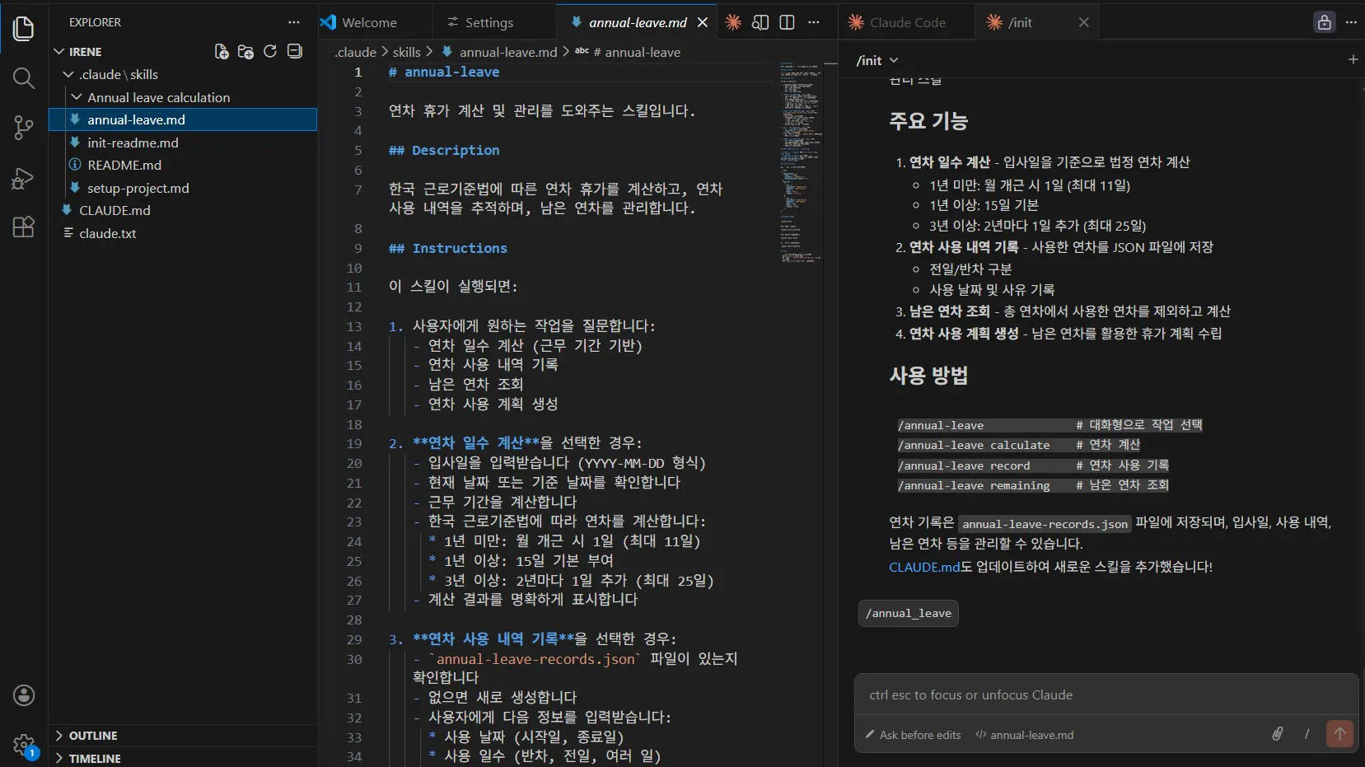Open the Search view in Activity Bar
This screenshot has width=1365, height=767.
pos(23,78)
